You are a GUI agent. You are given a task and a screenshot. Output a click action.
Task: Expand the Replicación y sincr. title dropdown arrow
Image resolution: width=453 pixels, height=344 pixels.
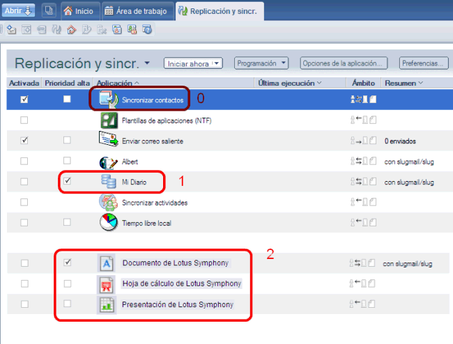tap(147, 63)
